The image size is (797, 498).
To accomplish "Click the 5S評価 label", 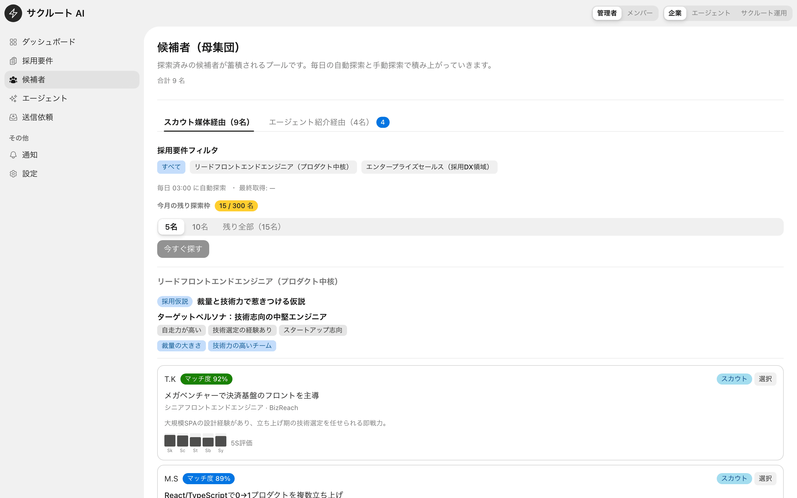I will pos(242,443).
